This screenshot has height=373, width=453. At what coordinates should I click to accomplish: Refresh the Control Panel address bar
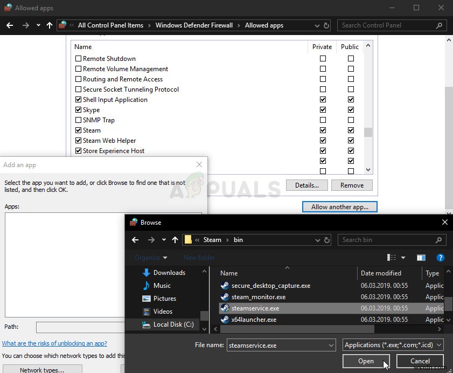click(x=326, y=25)
